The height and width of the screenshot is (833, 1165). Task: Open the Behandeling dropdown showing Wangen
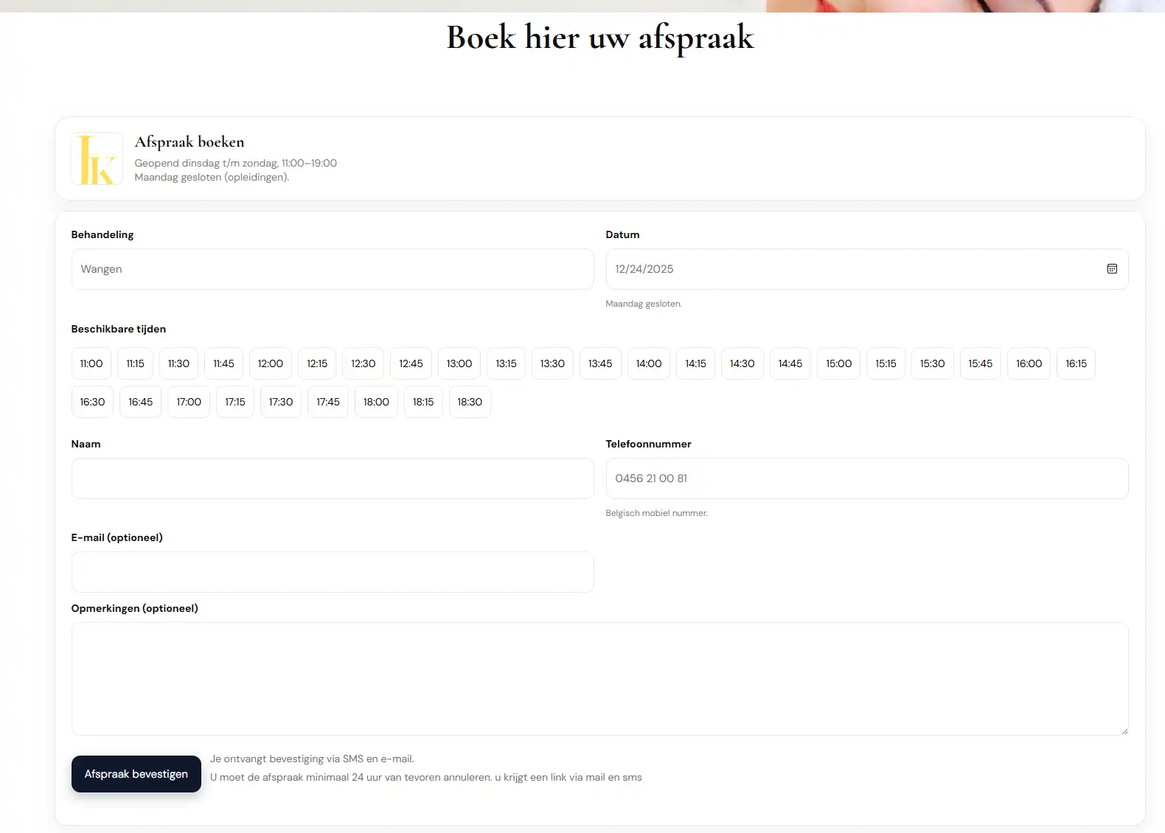332,269
